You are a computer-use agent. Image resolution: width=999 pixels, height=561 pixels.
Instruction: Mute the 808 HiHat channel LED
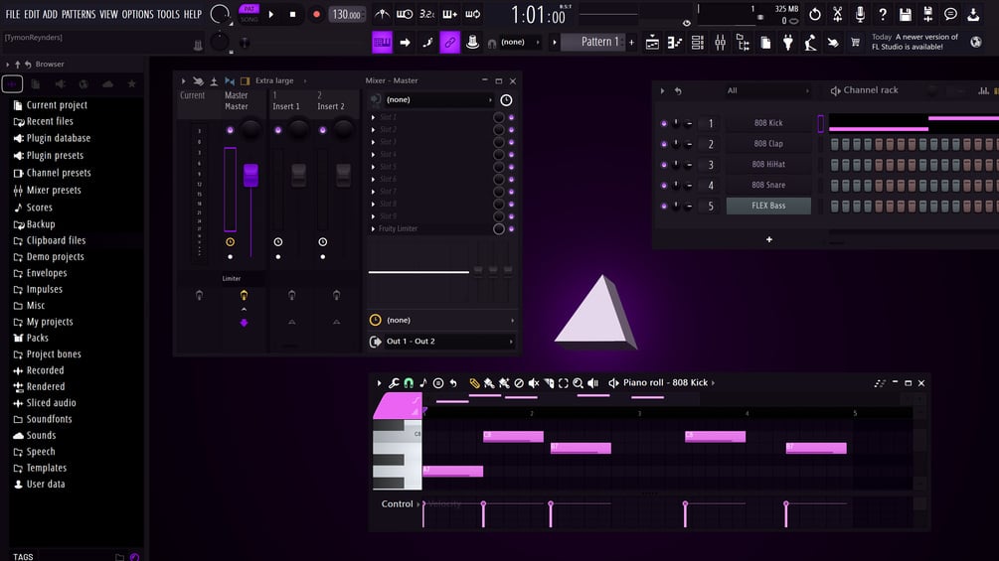[x=664, y=165]
